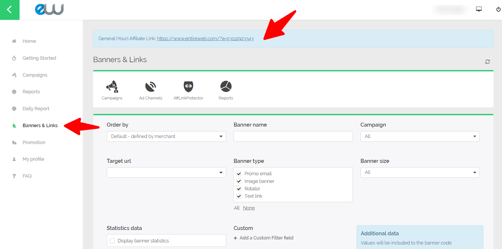The image size is (502, 249).
Task: Open Promotion menu item
Action: click(x=34, y=142)
